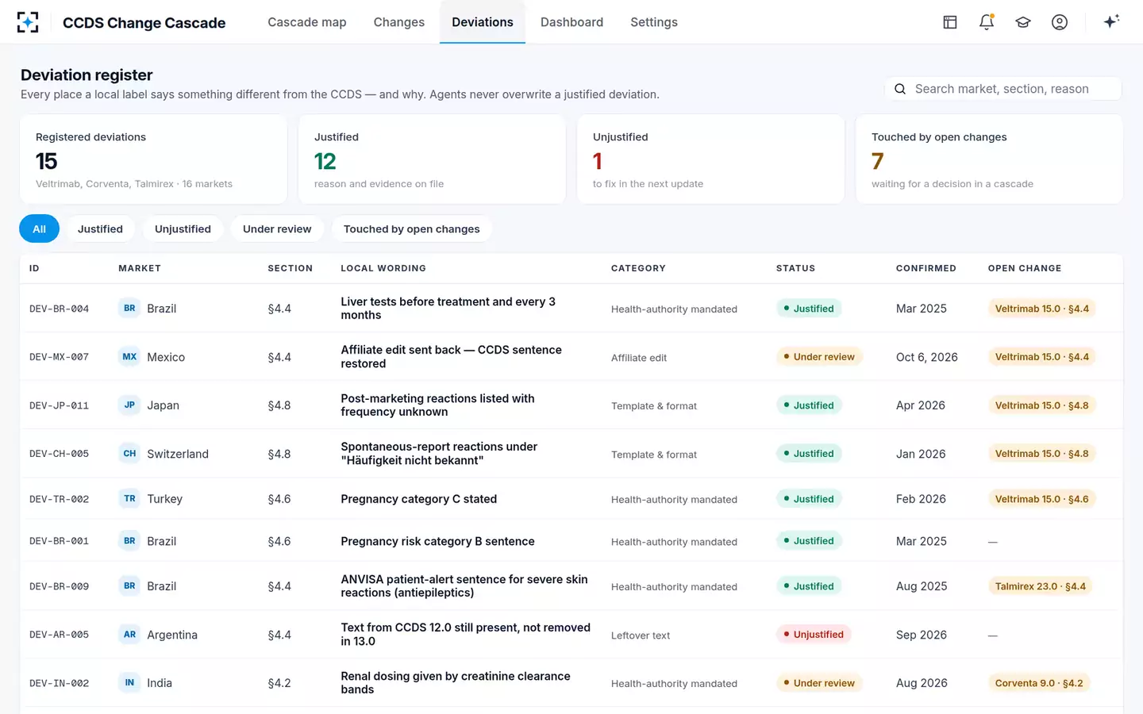Select the DEV-BR-004 ID cell
The height and width of the screenshot is (714, 1143).
pos(59,309)
